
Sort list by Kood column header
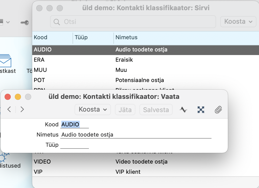tap(41, 37)
